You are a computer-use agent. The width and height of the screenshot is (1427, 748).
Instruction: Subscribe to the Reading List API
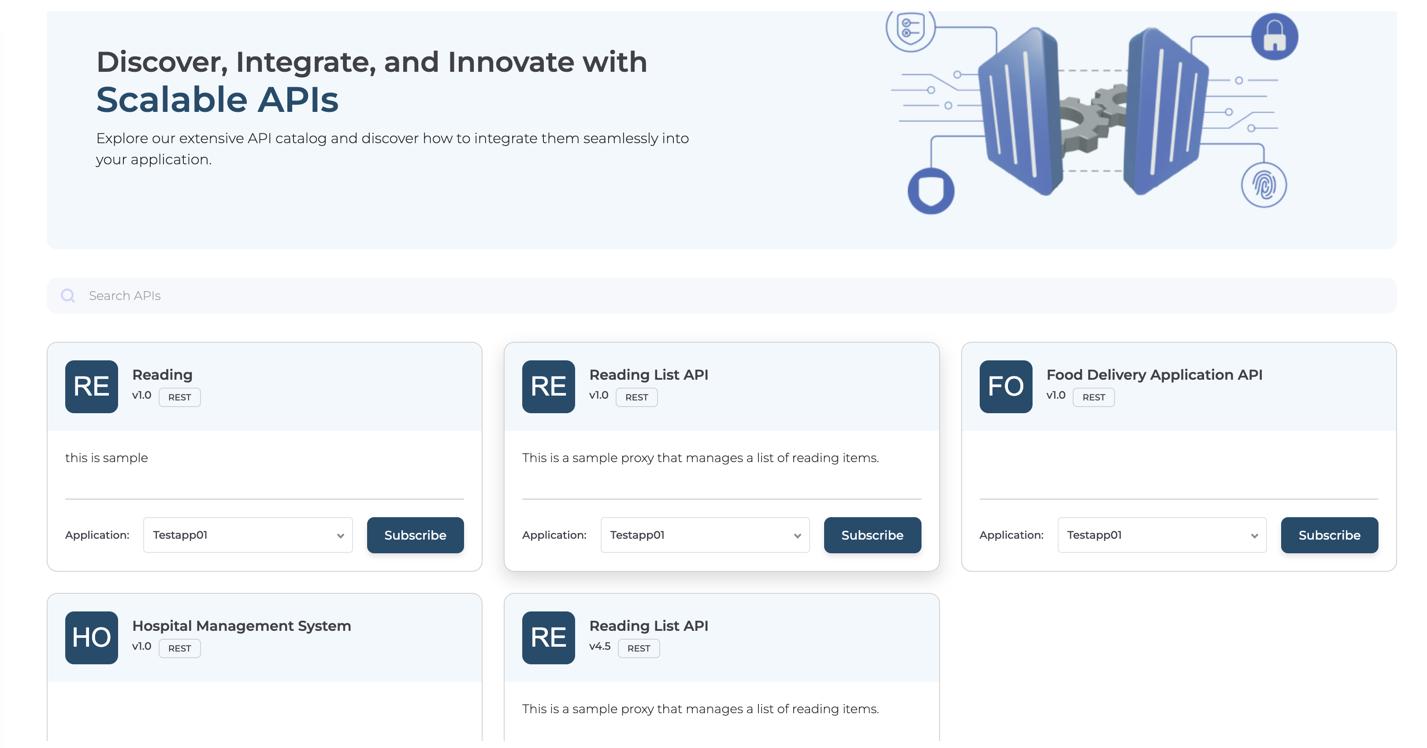tap(872, 535)
